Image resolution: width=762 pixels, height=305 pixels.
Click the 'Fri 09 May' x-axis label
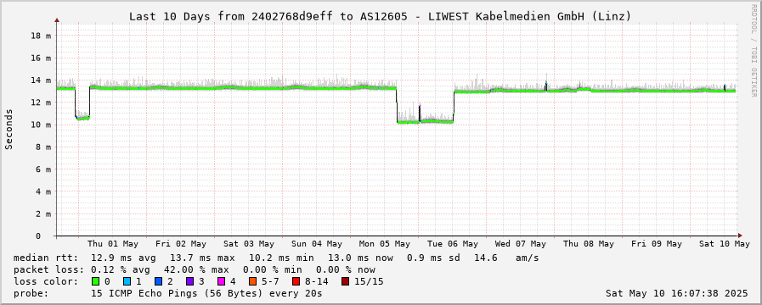[x=657, y=244]
